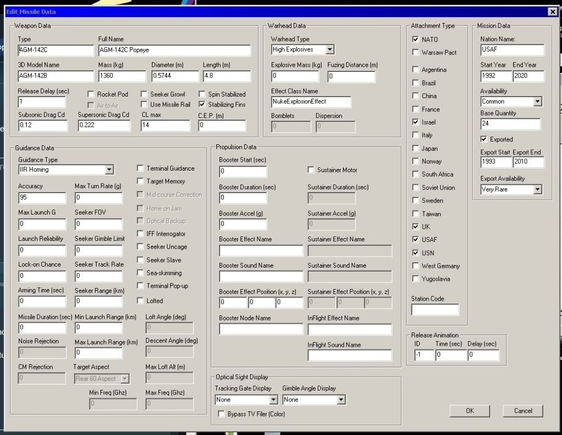This screenshot has width=562, height=435.
Task: Check the Warsaw Pact attachment type
Action: click(x=415, y=52)
